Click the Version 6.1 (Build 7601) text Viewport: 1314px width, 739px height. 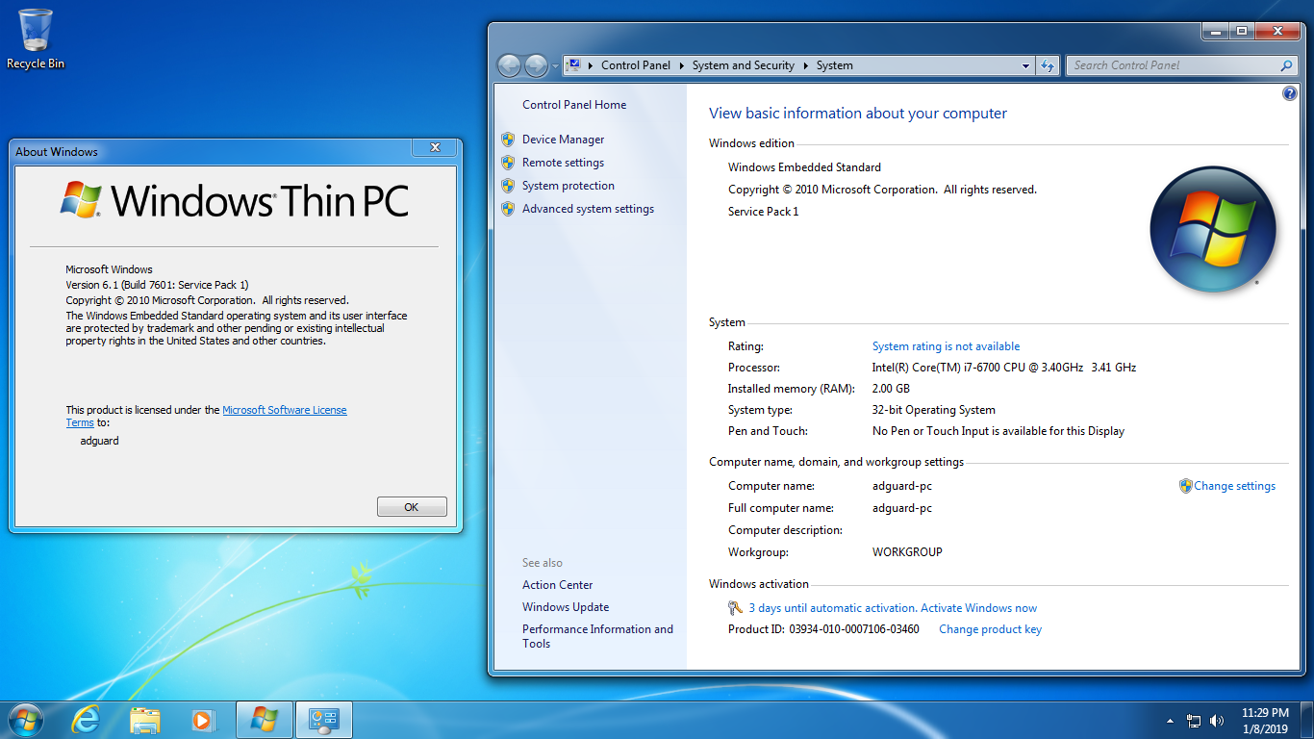157,285
